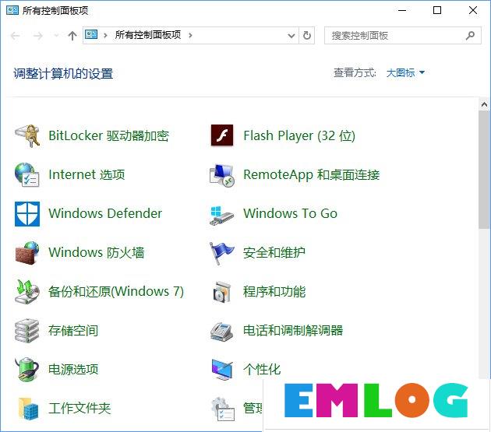Image resolution: width=491 pixels, height=432 pixels.
Task: Open the 备份和还原 backup icon
Action: (27, 292)
